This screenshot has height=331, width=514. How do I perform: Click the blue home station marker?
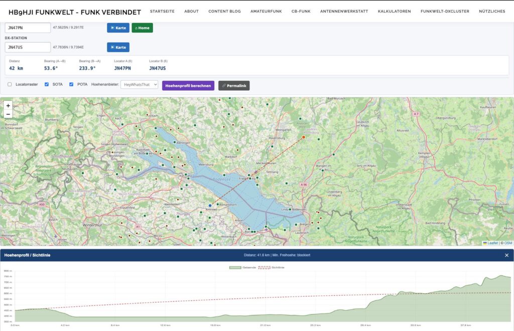(210, 205)
